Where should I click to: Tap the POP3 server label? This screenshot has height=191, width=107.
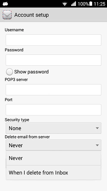click(x=16, y=80)
